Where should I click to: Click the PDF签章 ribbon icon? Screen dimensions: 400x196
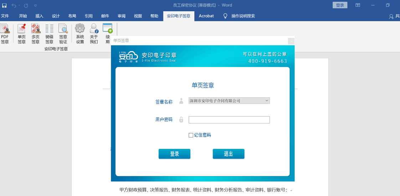click(x=5, y=33)
